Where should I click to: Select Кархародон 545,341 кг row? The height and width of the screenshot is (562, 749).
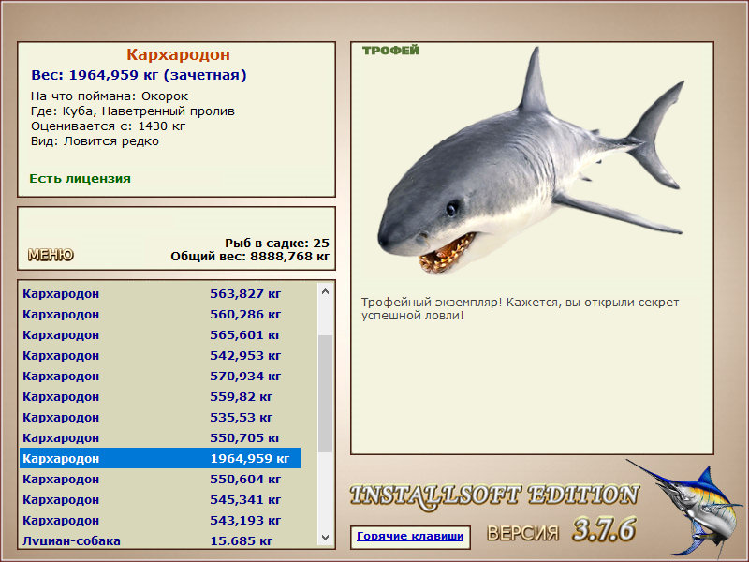(x=160, y=499)
